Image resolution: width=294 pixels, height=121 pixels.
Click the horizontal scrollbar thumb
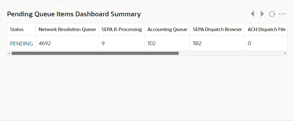[x=95, y=53]
